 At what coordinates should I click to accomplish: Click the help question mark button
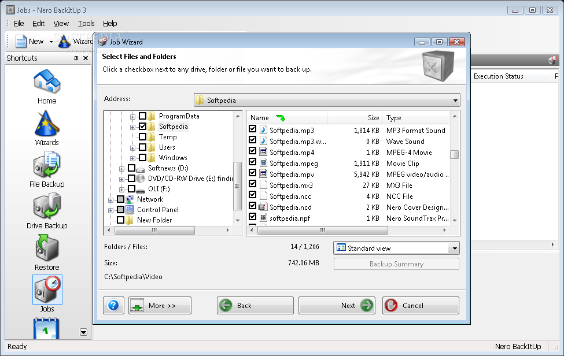pyautogui.click(x=113, y=305)
